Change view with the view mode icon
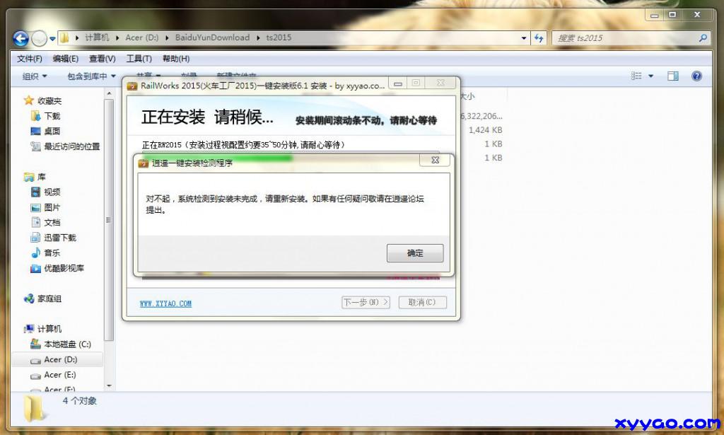This screenshot has width=724, height=435. 636,76
